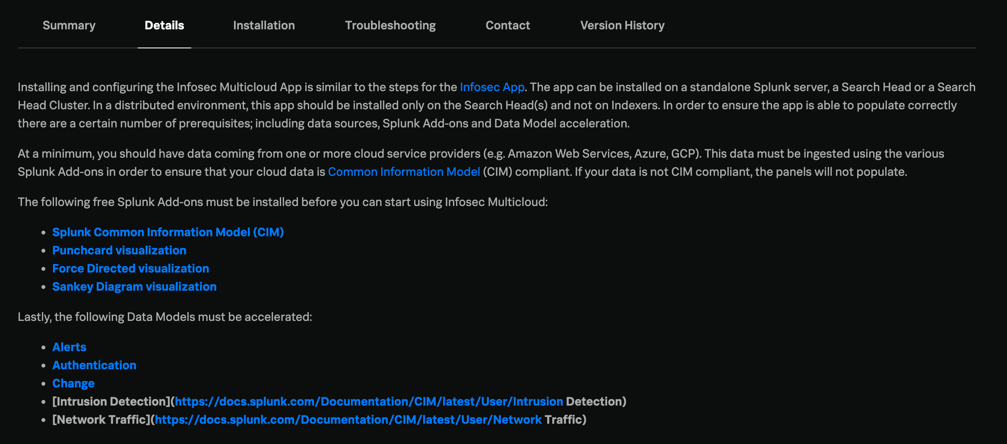Viewport: 1007px width, 444px height.
Task: Click the Sankey Diagram visualization link
Action: coord(134,287)
